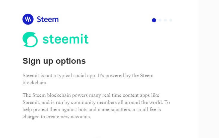The image size is (219, 138).
Task: Click the green steemit wordmark
Action: click(66, 39)
